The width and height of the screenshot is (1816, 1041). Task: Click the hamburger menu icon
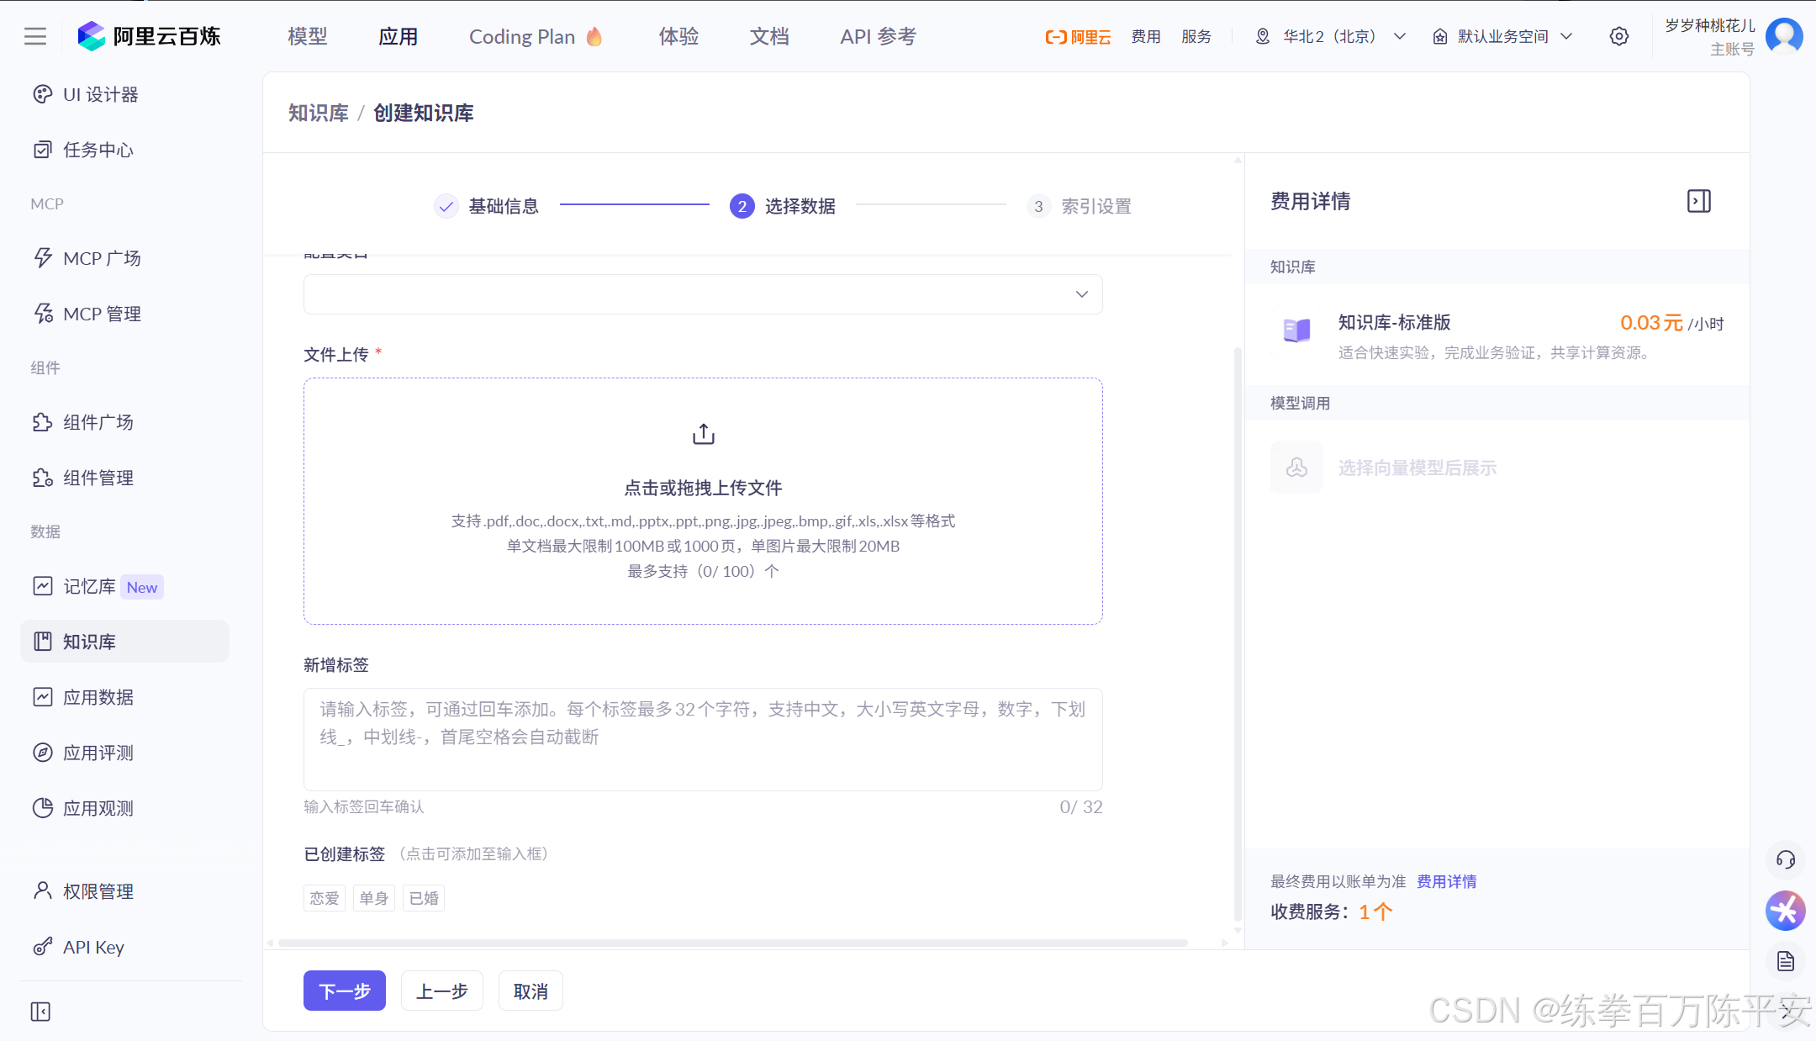pos(35,36)
